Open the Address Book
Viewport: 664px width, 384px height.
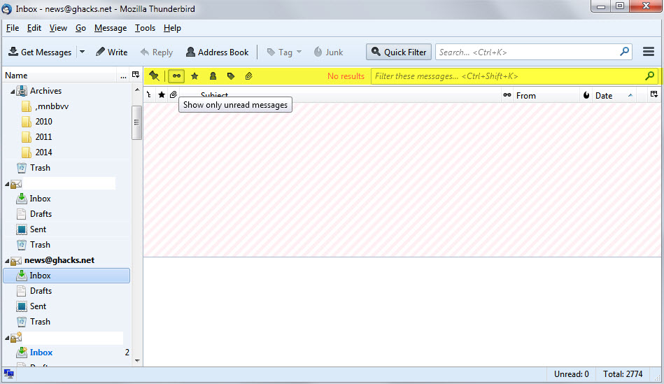point(217,52)
